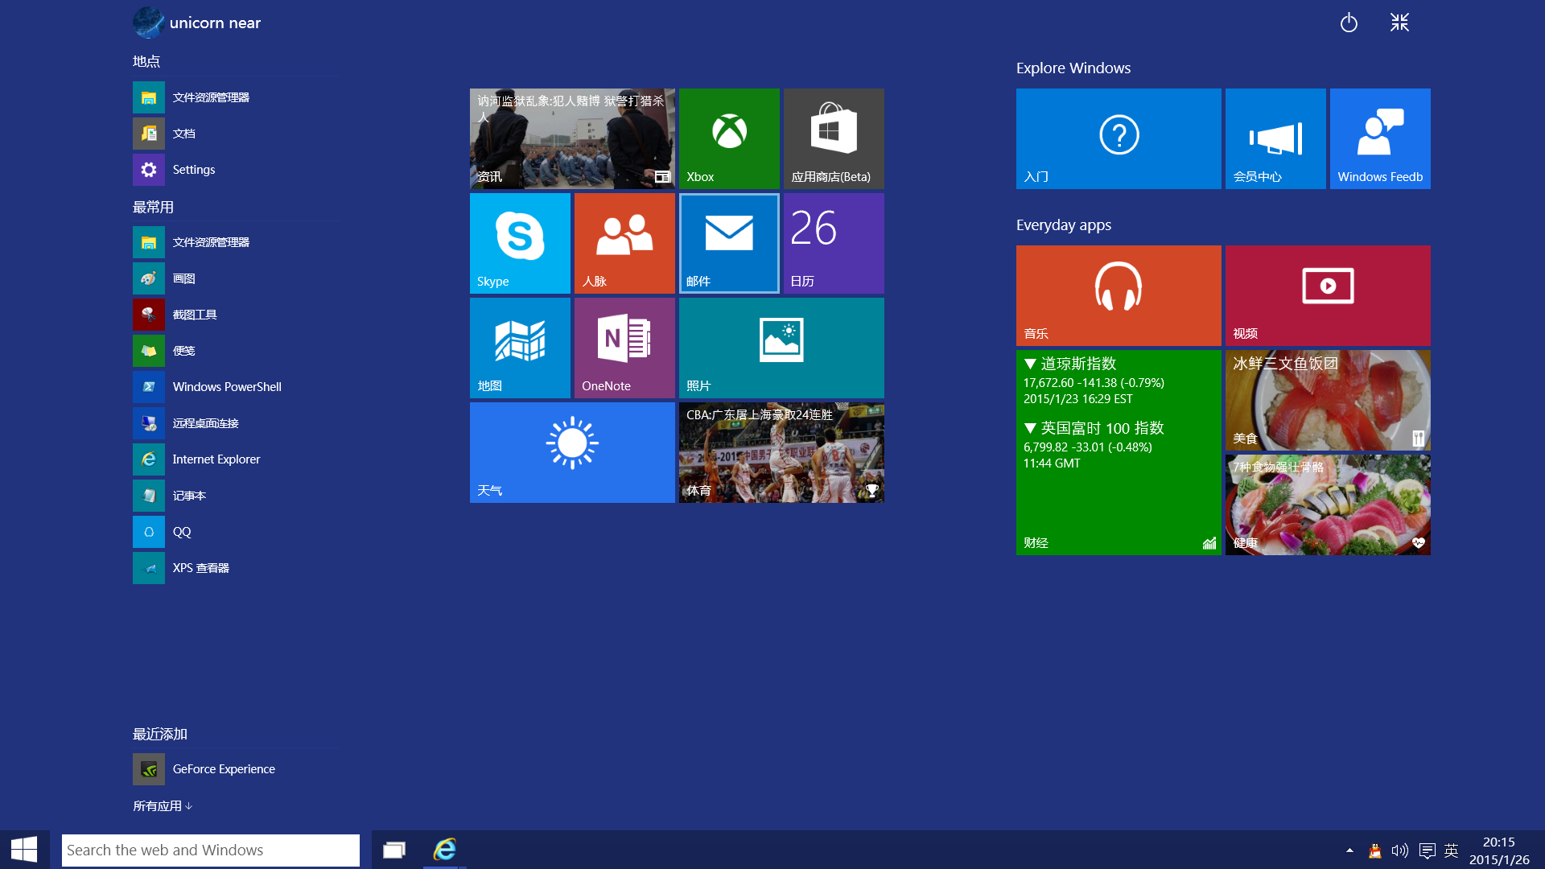Click the power button icon

click(x=1349, y=23)
